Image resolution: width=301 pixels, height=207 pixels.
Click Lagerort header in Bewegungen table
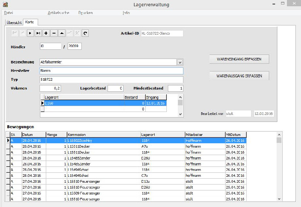[163, 134]
